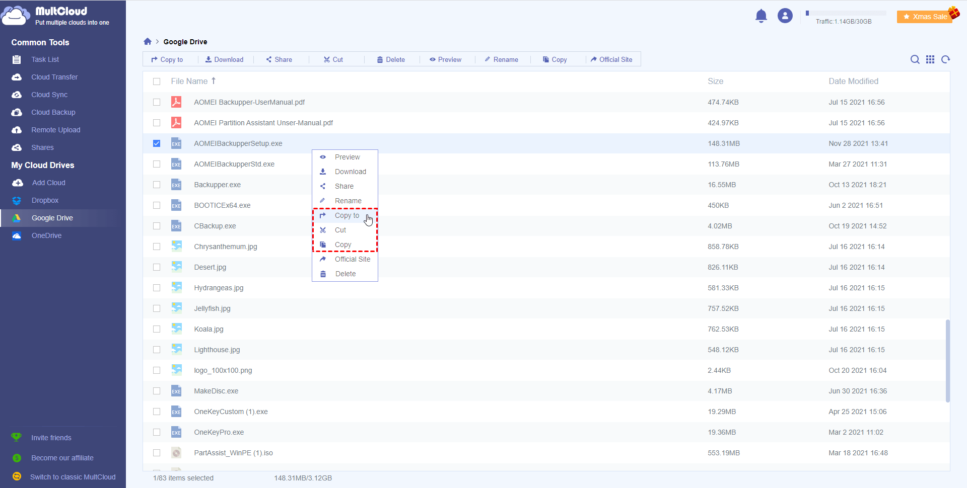Image resolution: width=967 pixels, height=488 pixels.
Task: Click Google Drive breadcrumb label
Action: 185,42
